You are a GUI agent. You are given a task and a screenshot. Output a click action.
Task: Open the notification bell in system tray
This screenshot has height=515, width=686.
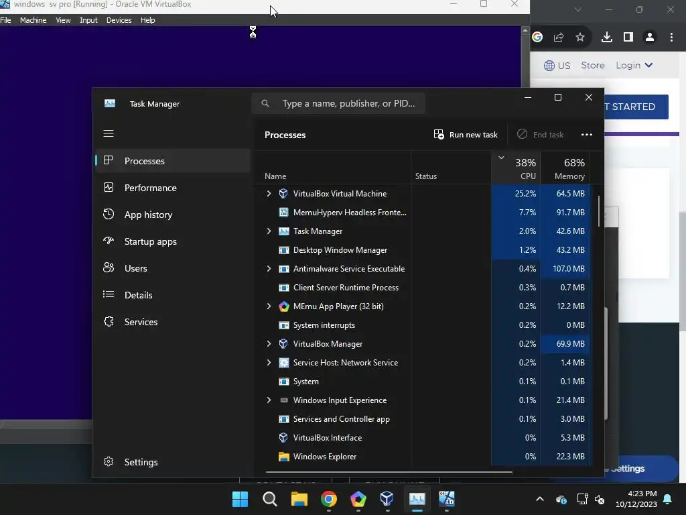click(668, 499)
